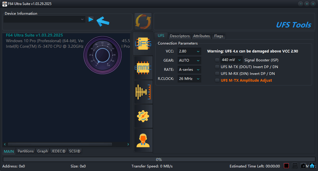Expand the GEAR selection dropdown
The height and width of the screenshot is (171, 318).
pyautogui.click(x=189, y=60)
